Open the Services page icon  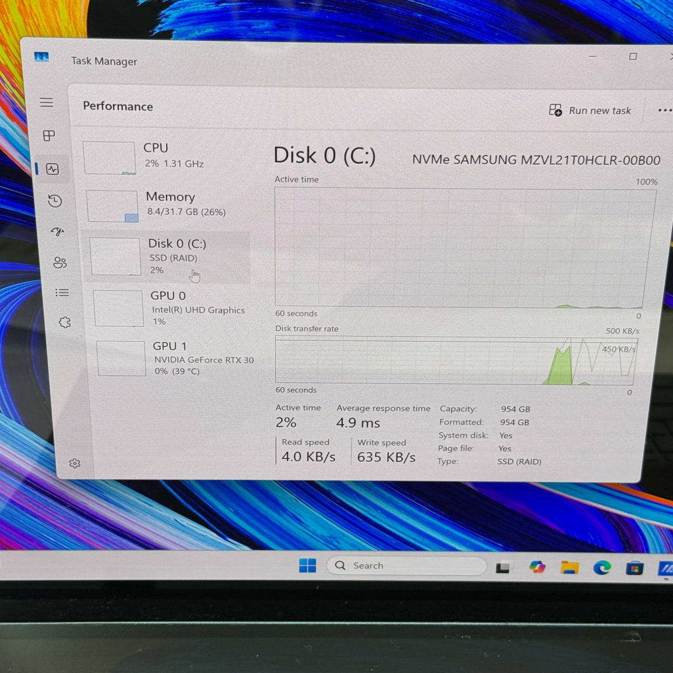pos(65,322)
